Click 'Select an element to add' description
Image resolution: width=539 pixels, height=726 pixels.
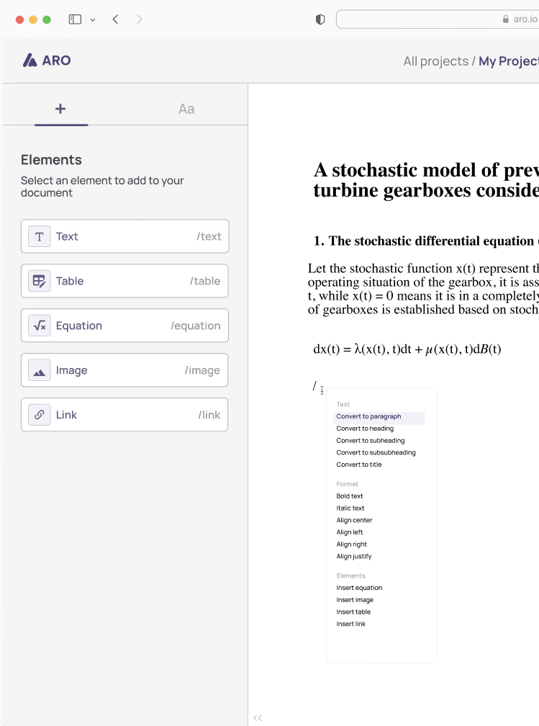[x=102, y=187]
